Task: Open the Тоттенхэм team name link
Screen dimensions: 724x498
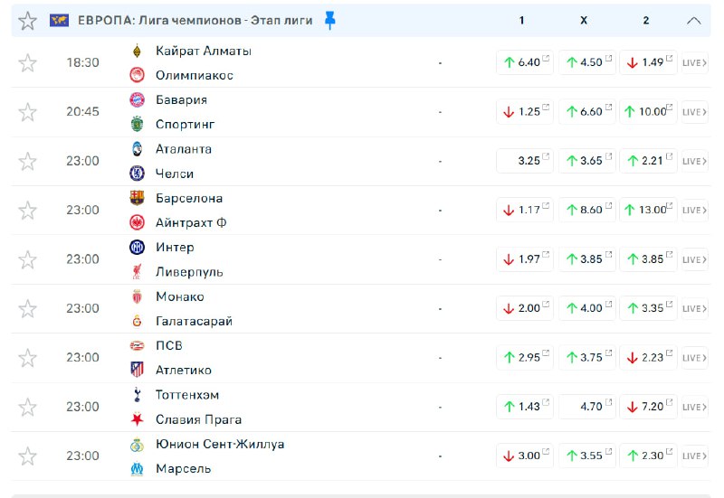Action: (187, 395)
